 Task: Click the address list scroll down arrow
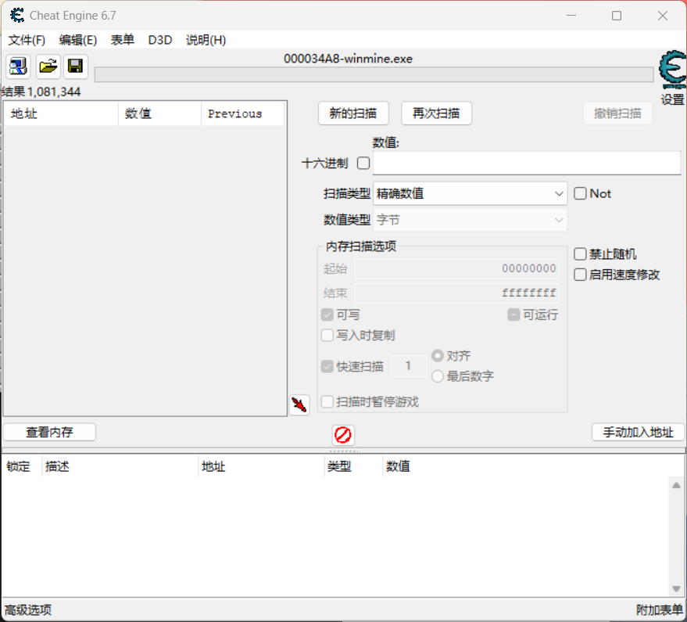pyautogui.click(x=677, y=588)
